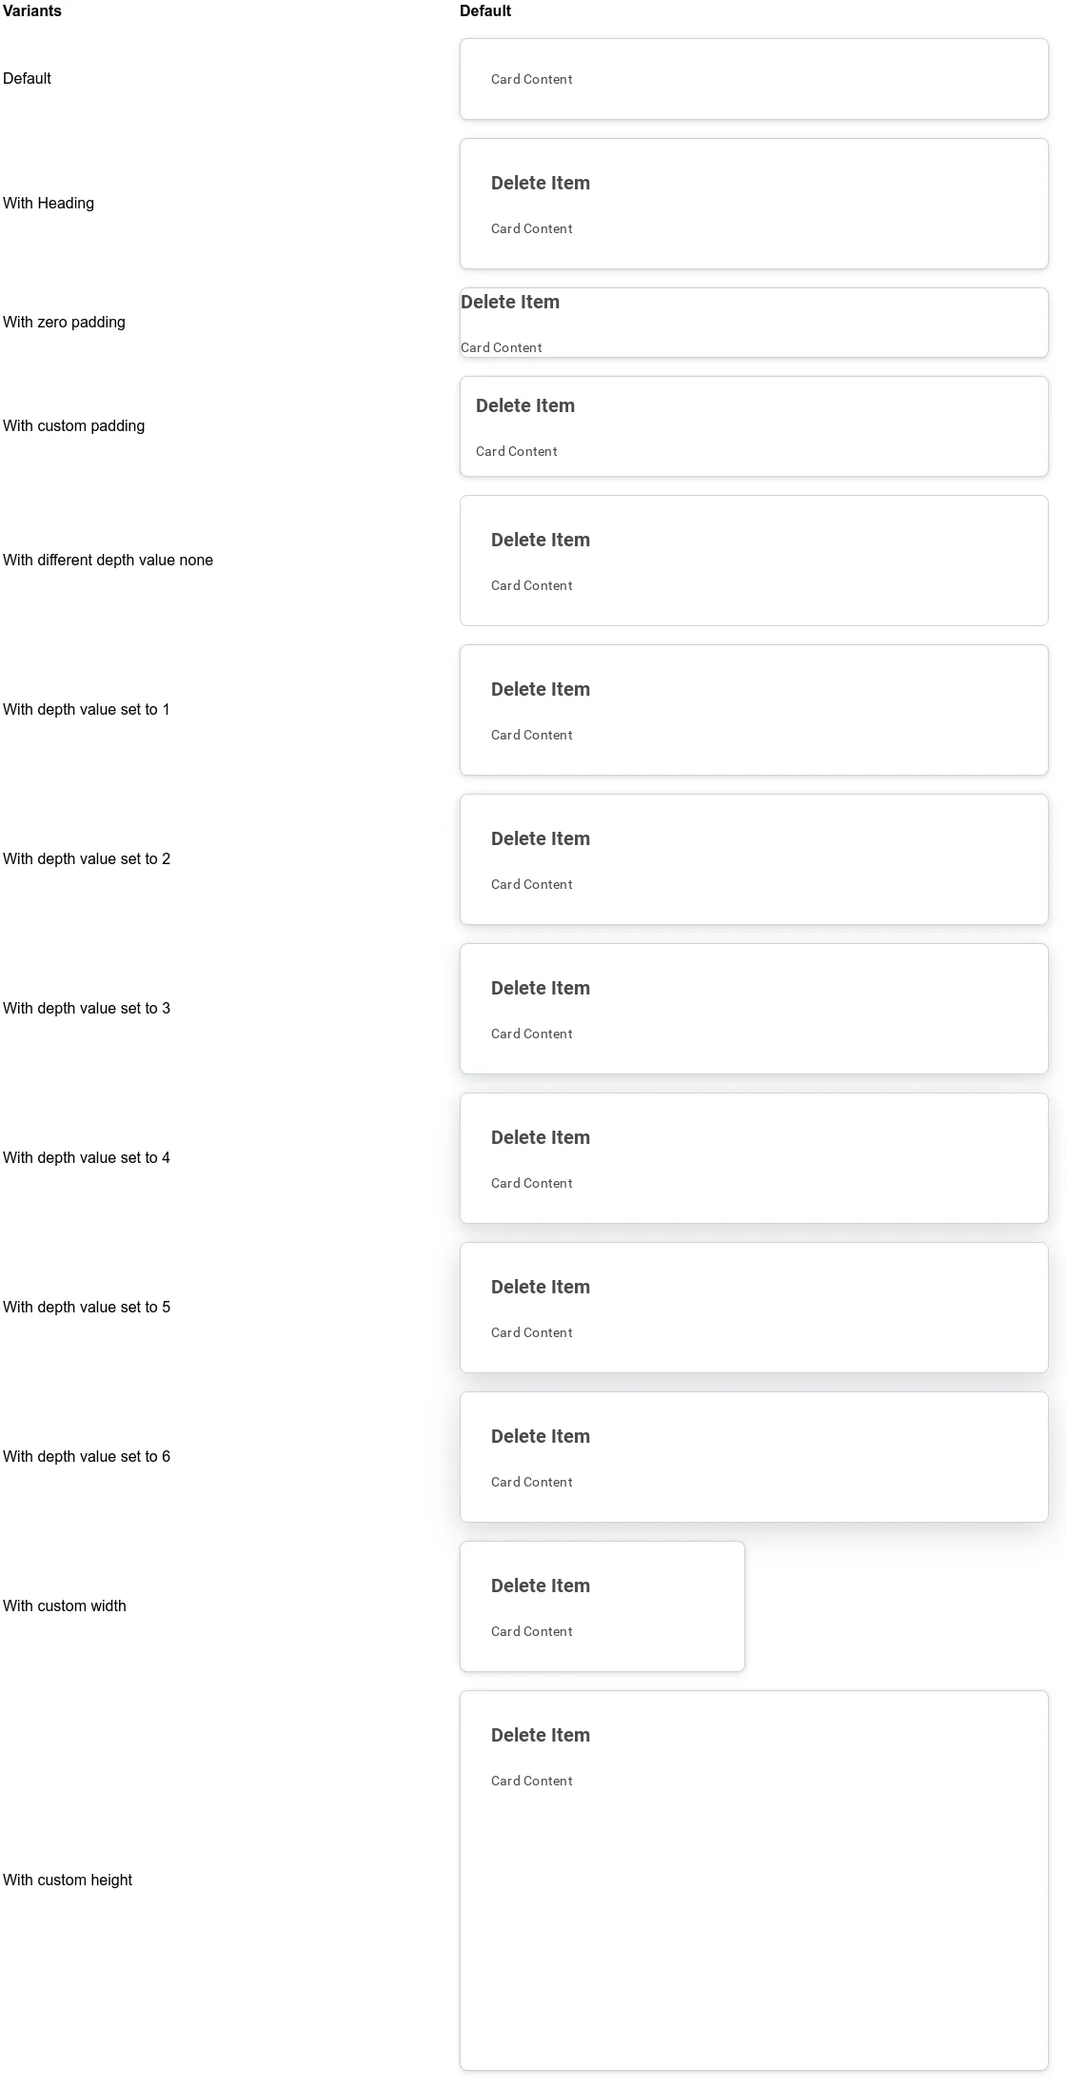Image resolution: width=1066 pixels, height=2088 pixels.
Task: Click the depth 5 card
Action: 754,1308
